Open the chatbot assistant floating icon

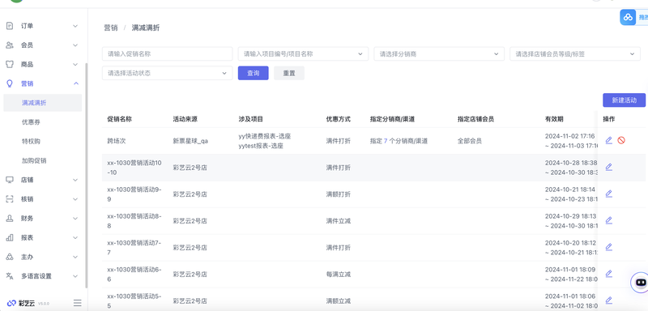tap(640, 283)
